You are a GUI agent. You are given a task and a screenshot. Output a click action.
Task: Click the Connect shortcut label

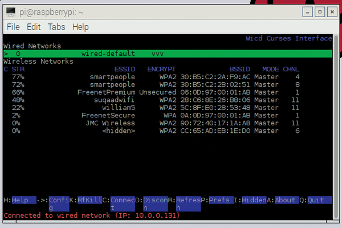(123, 204)
